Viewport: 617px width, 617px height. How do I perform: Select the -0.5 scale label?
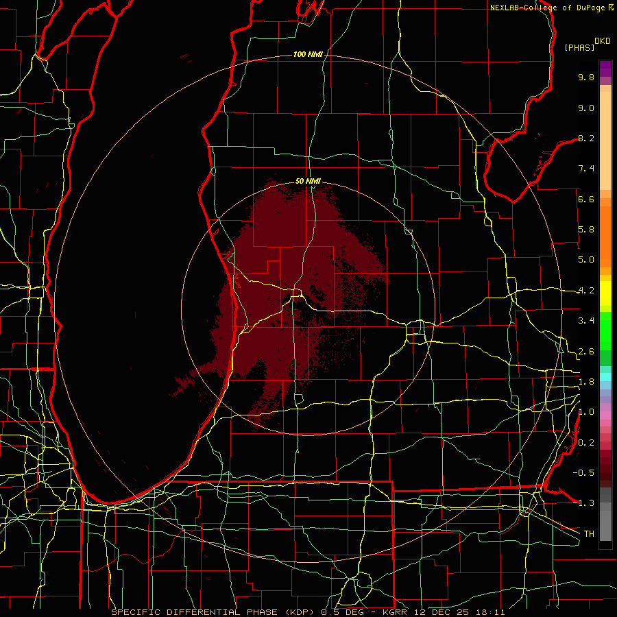coord(583,472)
